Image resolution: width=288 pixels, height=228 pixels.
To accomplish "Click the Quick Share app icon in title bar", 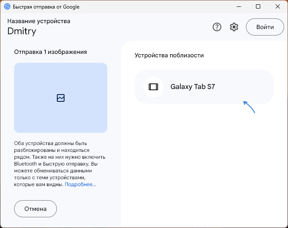I will click(7, 7).
